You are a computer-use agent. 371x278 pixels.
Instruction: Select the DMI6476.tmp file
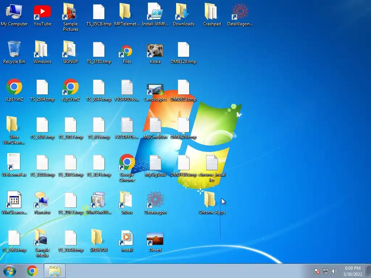(x=183, y=125)
